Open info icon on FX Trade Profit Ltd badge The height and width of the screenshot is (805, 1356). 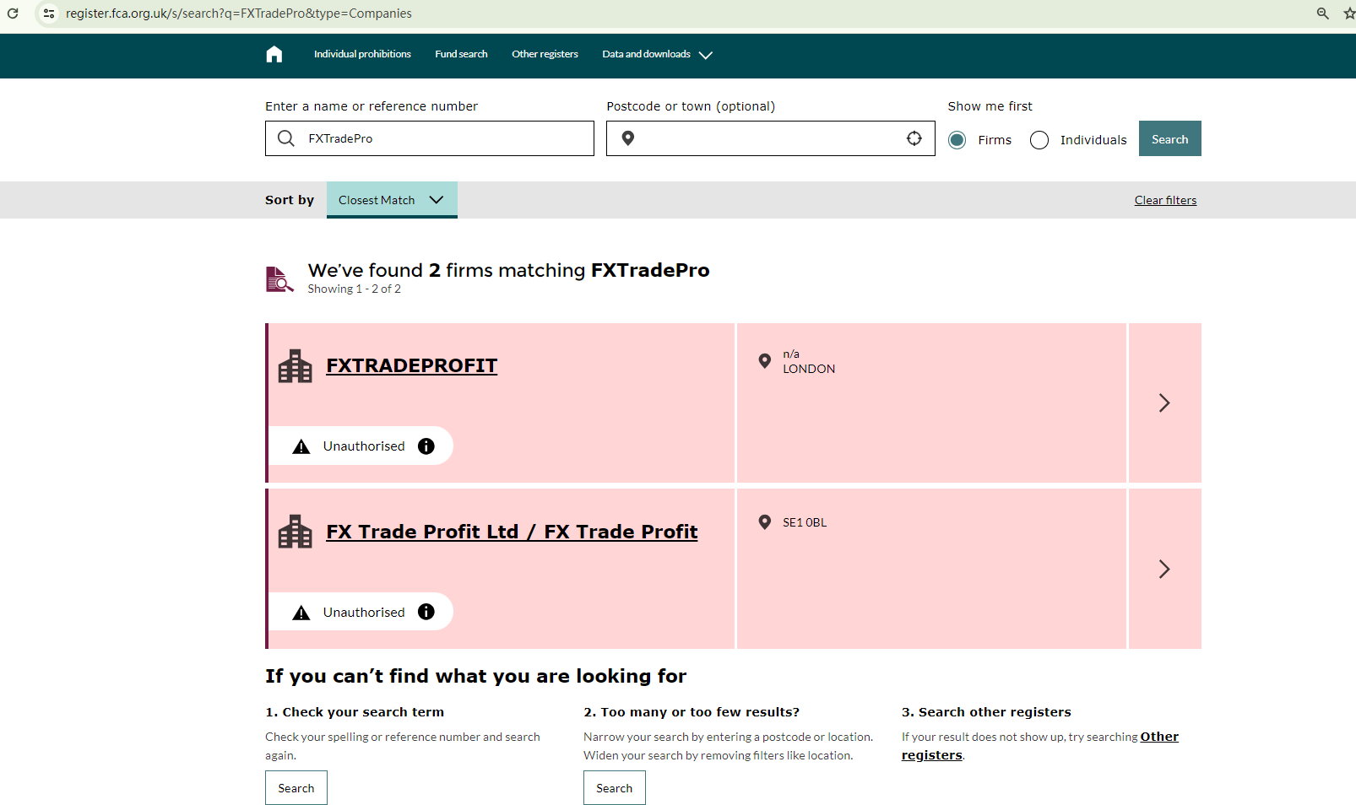click(426, 612)
